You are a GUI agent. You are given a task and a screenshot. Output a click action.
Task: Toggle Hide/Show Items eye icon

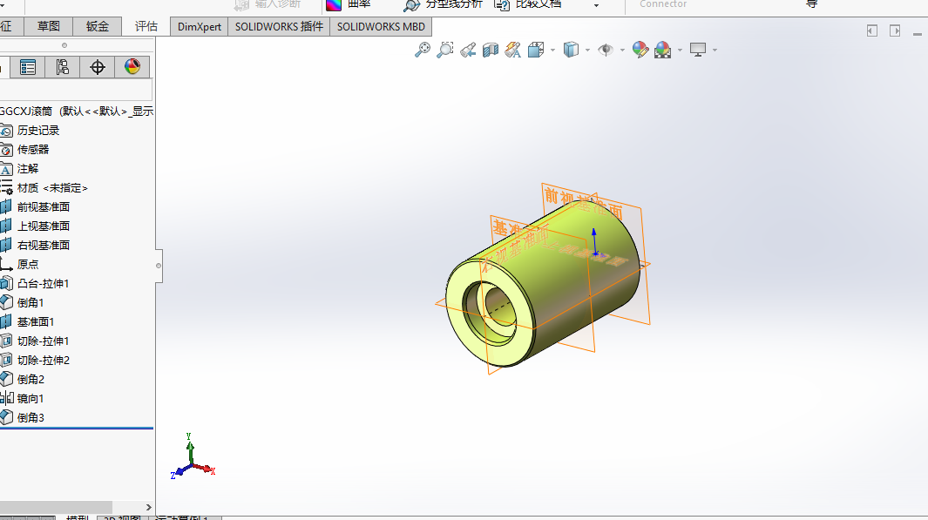click(x=606, y=50)
